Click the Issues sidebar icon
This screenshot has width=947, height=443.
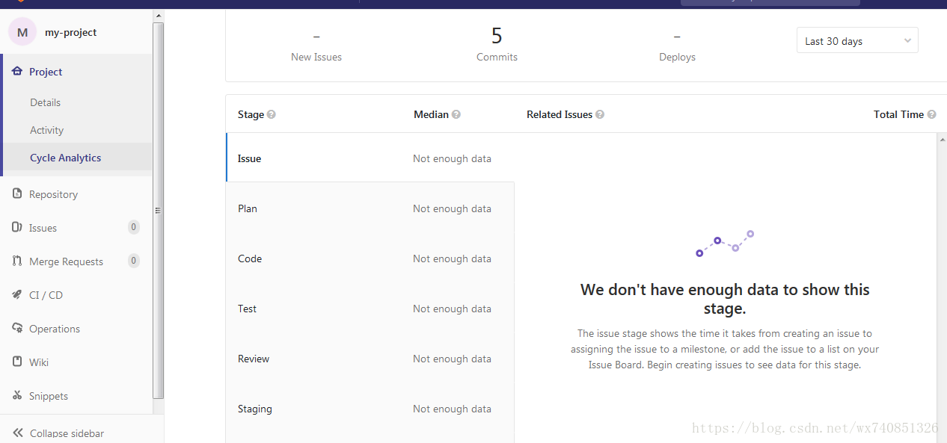point(17,227)
